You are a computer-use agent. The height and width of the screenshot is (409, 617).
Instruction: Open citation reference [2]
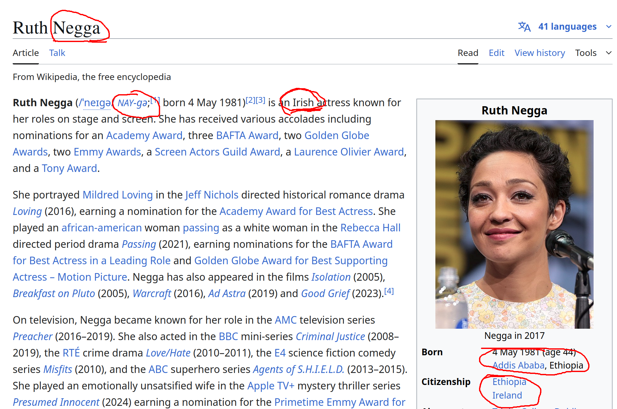(x=251, y=100)
